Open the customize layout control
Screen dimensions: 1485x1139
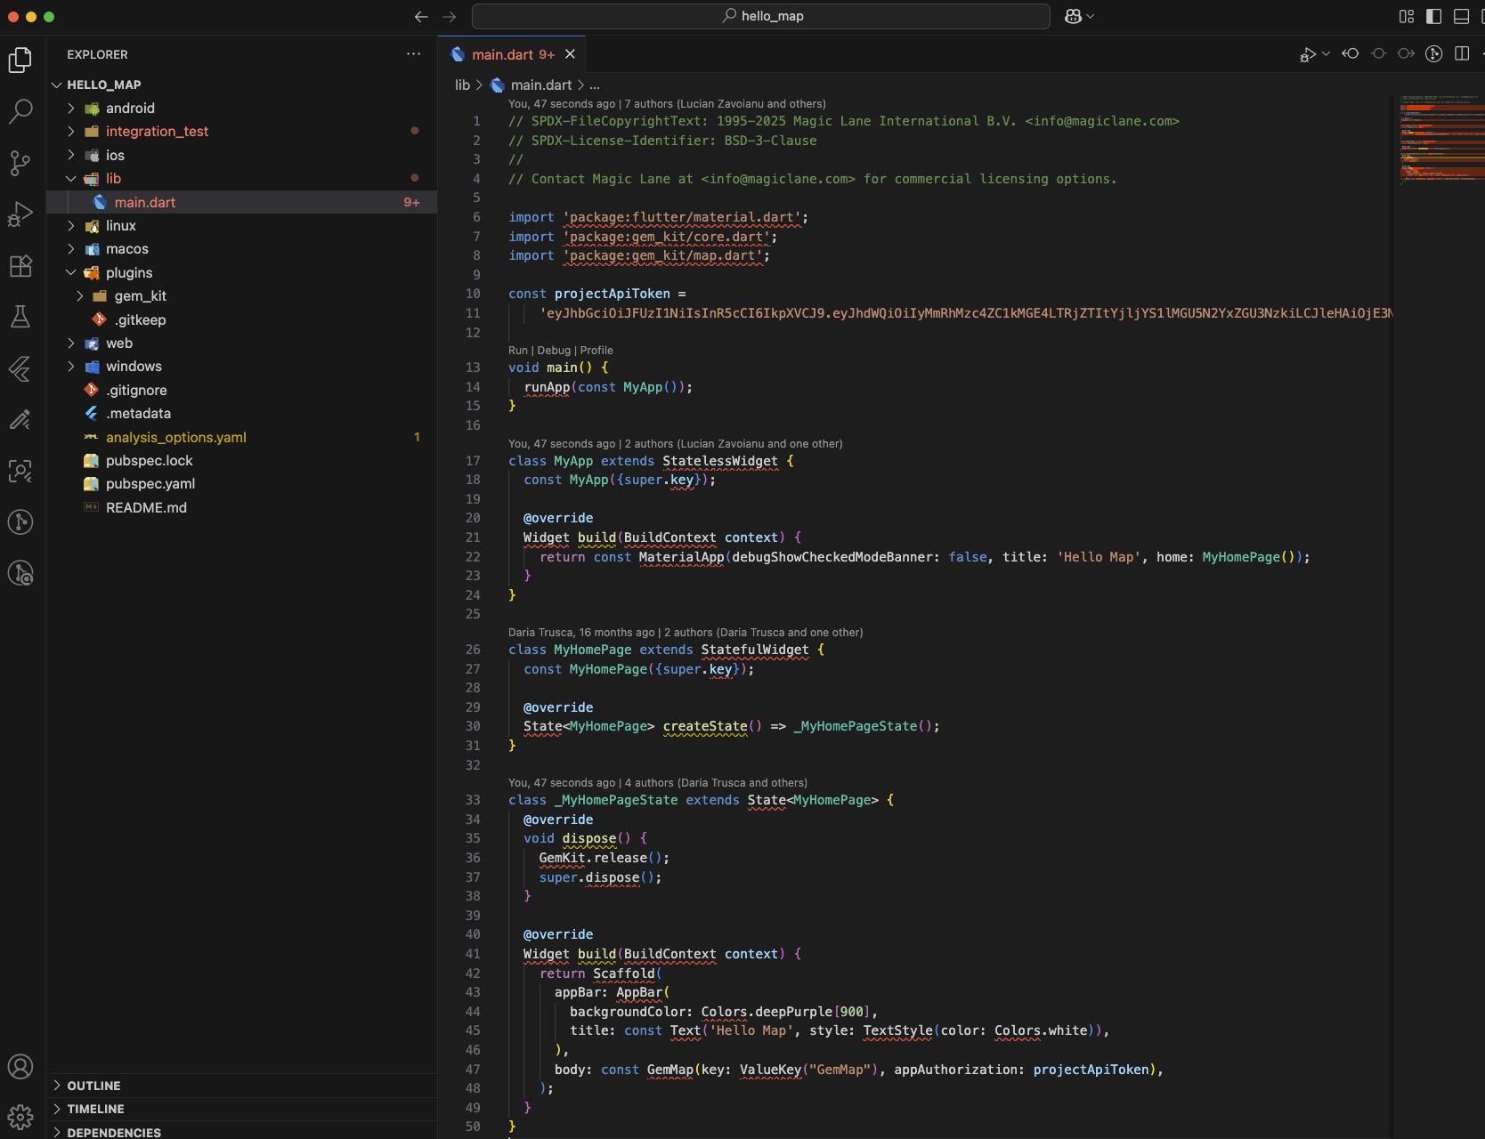click(x=1407, y=16)
